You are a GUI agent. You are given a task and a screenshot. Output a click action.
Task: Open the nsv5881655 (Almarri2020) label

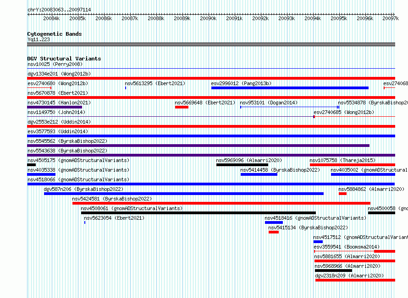[347, 256]
